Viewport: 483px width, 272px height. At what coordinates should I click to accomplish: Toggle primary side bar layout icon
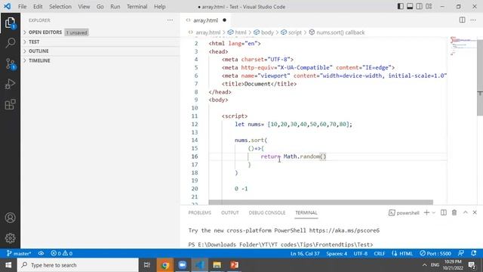pos(401,7)
